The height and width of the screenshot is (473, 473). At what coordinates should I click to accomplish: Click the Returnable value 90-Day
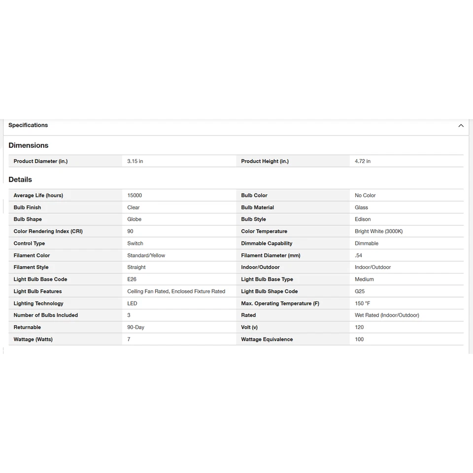pos(135,327)
